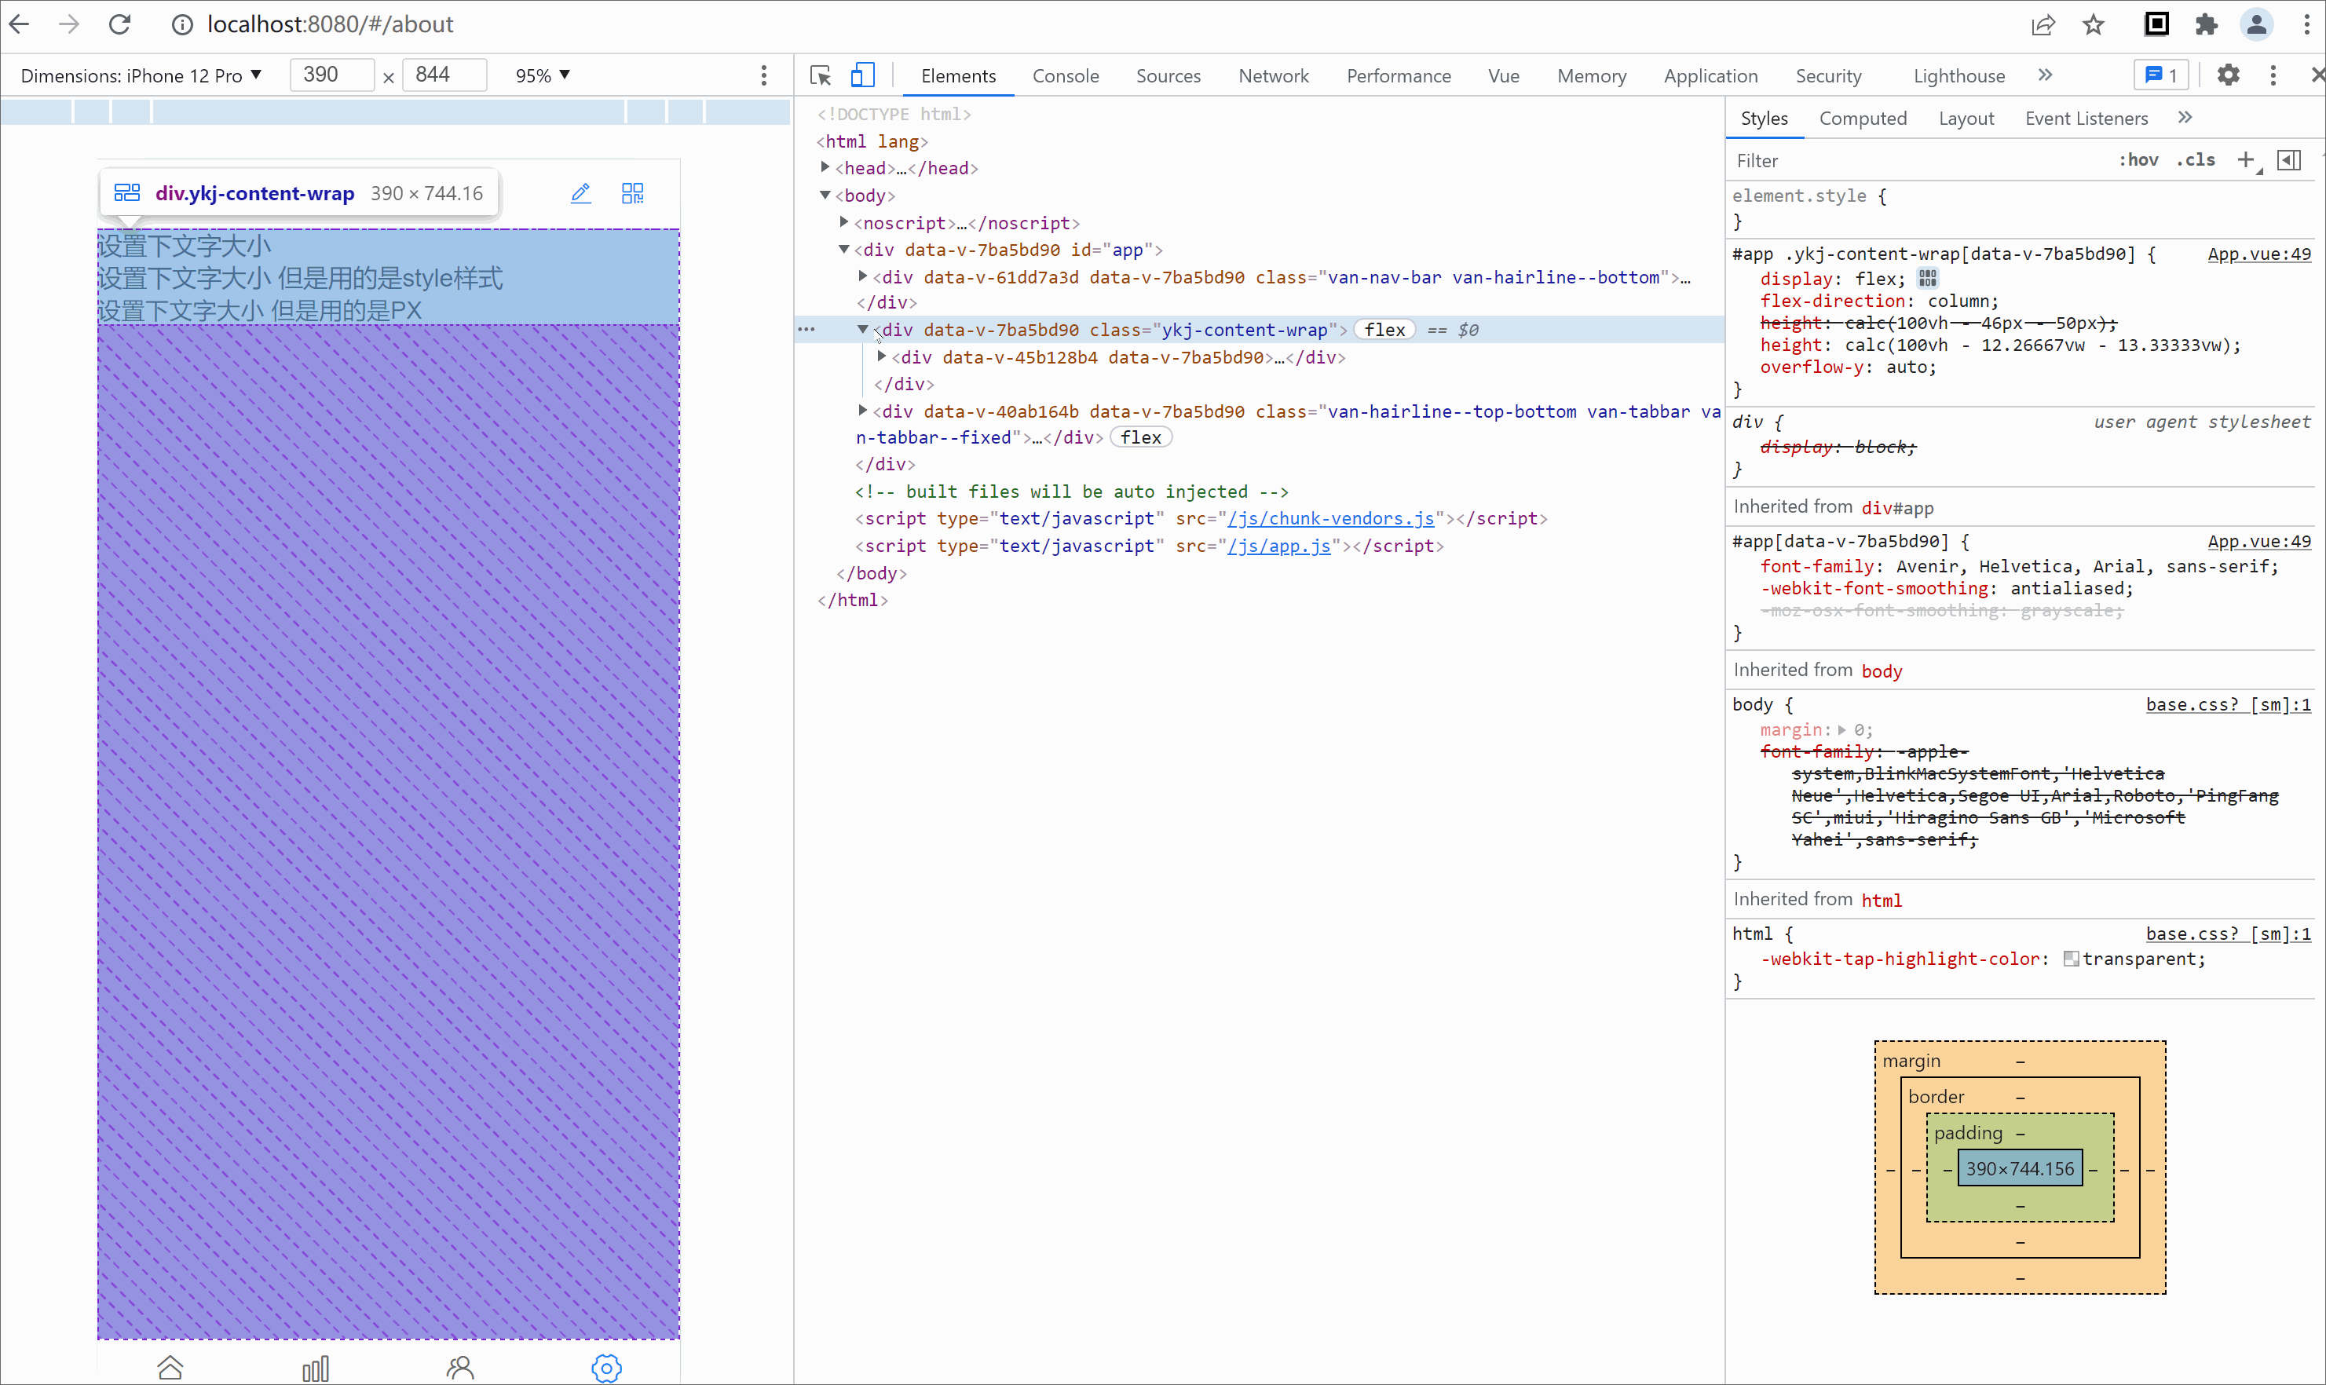The width and height of the screenshot is (2326, 1385).
Task: Click the new style rule plus icon
Action: pos(2246,159)
